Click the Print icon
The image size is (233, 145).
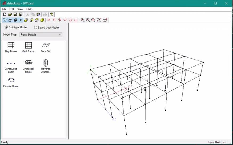click(45, 14)
